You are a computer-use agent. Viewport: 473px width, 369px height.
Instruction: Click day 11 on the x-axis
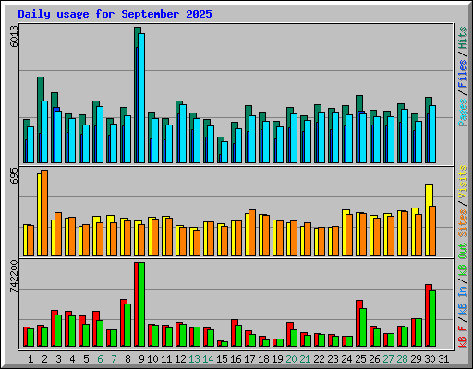[166, 359]
